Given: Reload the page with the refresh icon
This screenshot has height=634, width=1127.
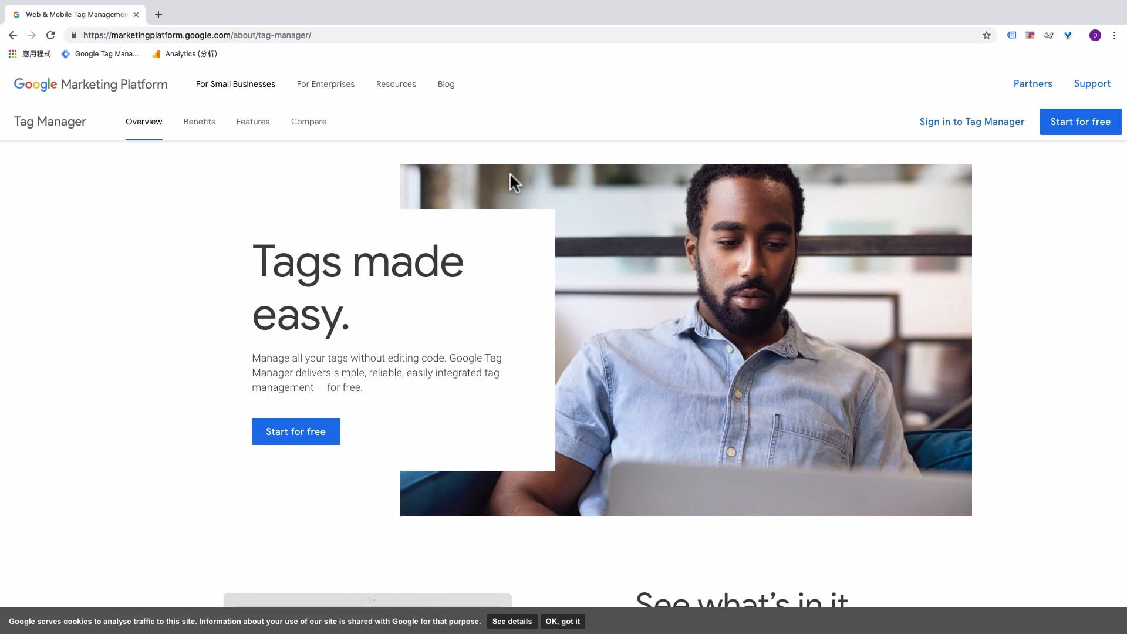Looking at the screenshot, I should pos(50,35).
